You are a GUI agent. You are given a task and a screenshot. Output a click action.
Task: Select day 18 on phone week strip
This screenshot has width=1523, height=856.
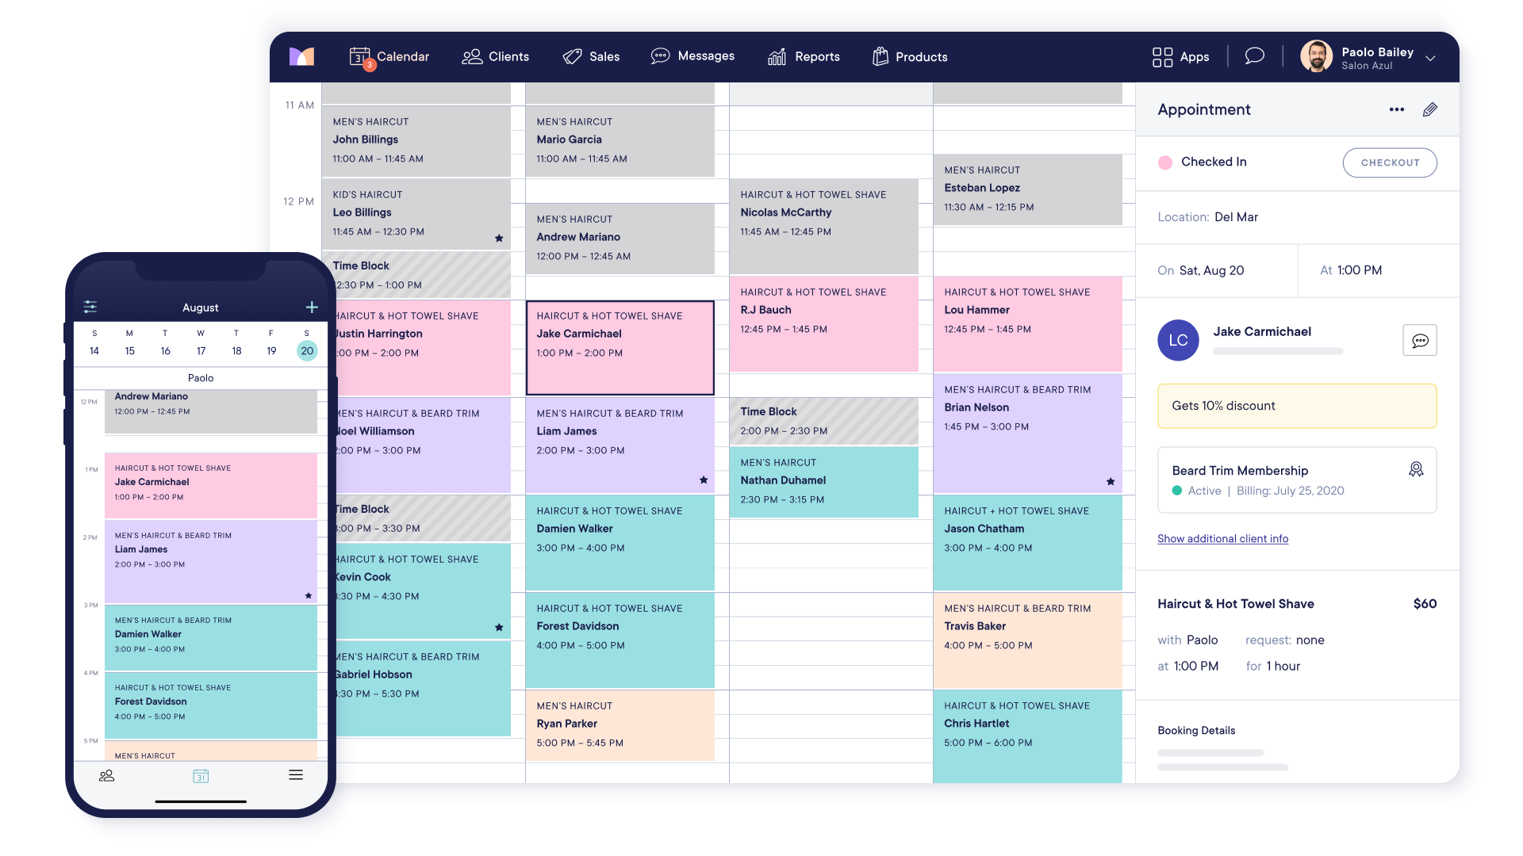pyautogui.click(x=236, y=351)
